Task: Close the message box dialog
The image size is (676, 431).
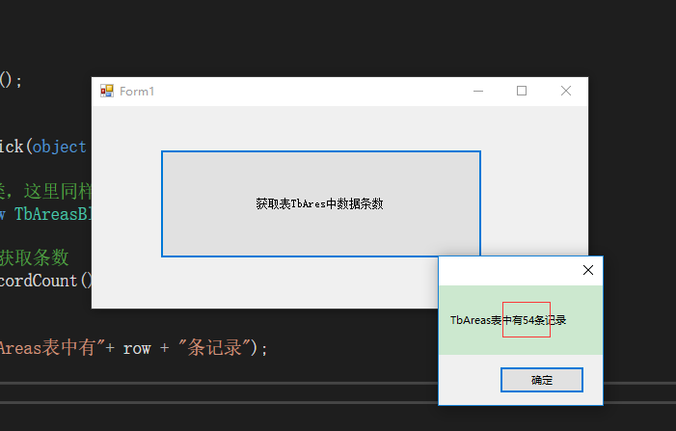Action: 588,270
